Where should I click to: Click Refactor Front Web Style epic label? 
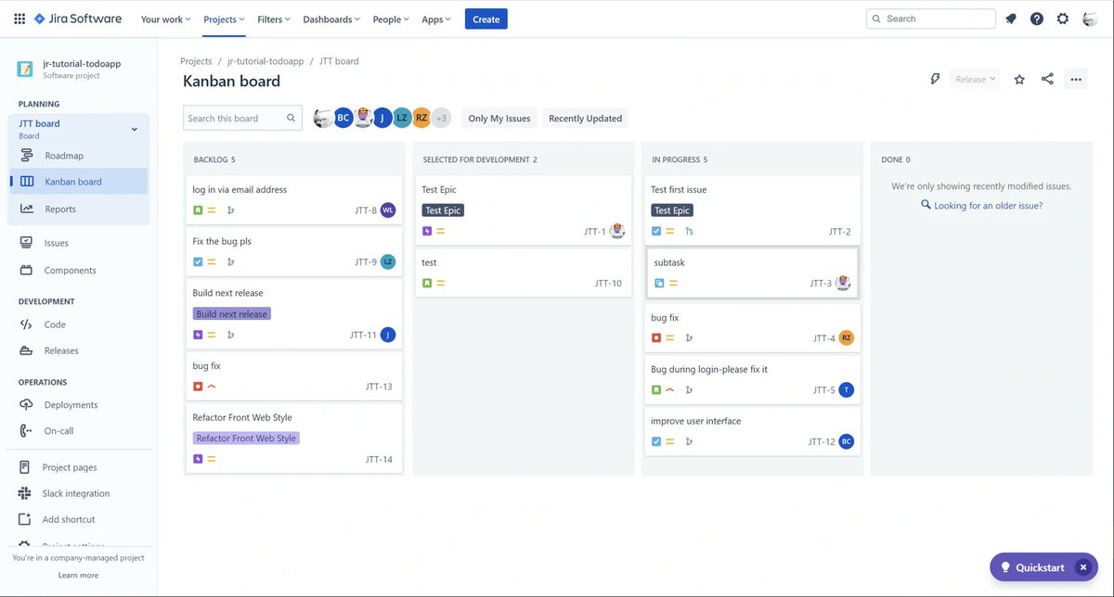pyautogui.click(x=246, y=438)
